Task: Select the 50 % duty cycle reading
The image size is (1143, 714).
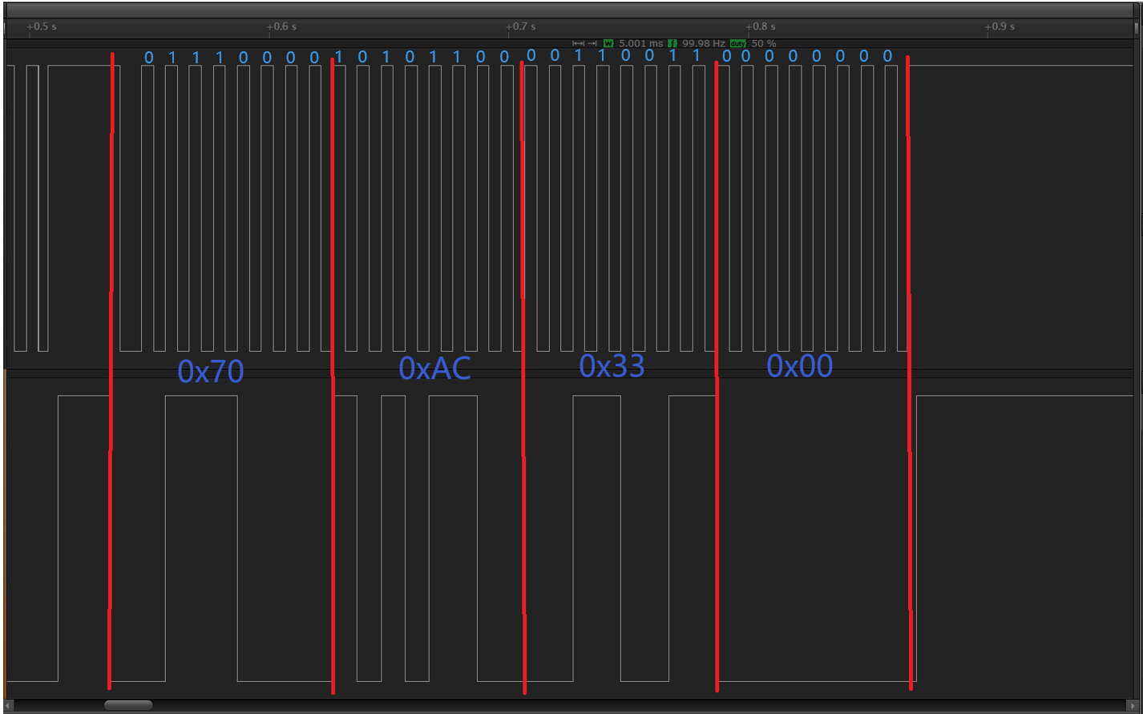Action: coord(764,43)
